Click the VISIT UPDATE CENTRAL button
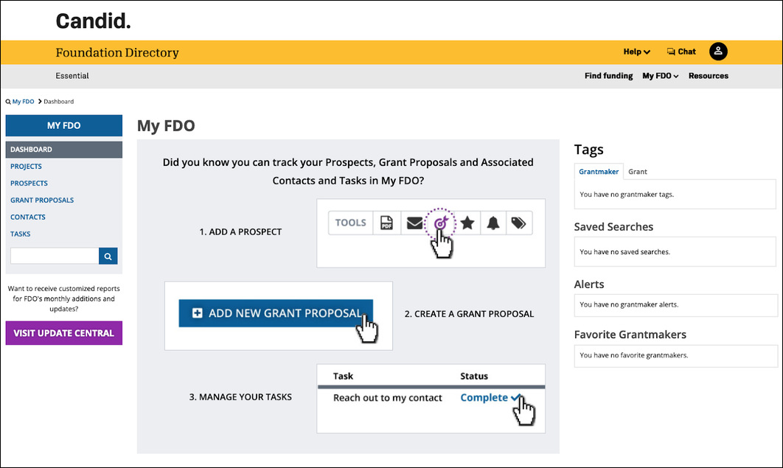This screenshot has width=783, height=468. (64, 333)
